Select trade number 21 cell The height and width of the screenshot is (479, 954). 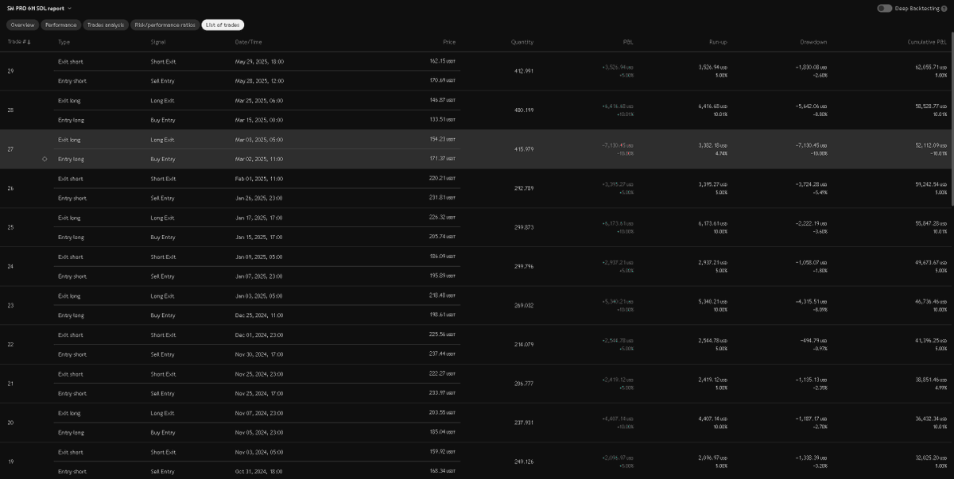tap(10, 383)
